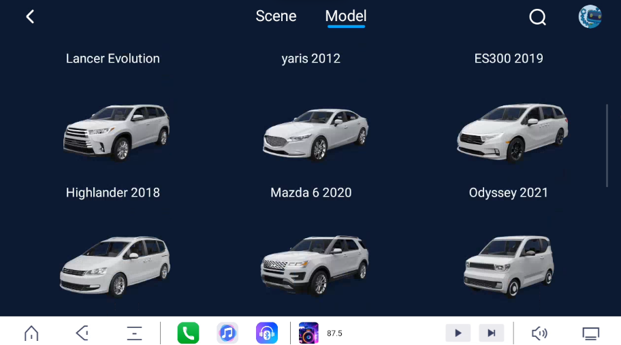Start radio playback with Play button
The image size is (621, 345).
(x=458, y=333)
